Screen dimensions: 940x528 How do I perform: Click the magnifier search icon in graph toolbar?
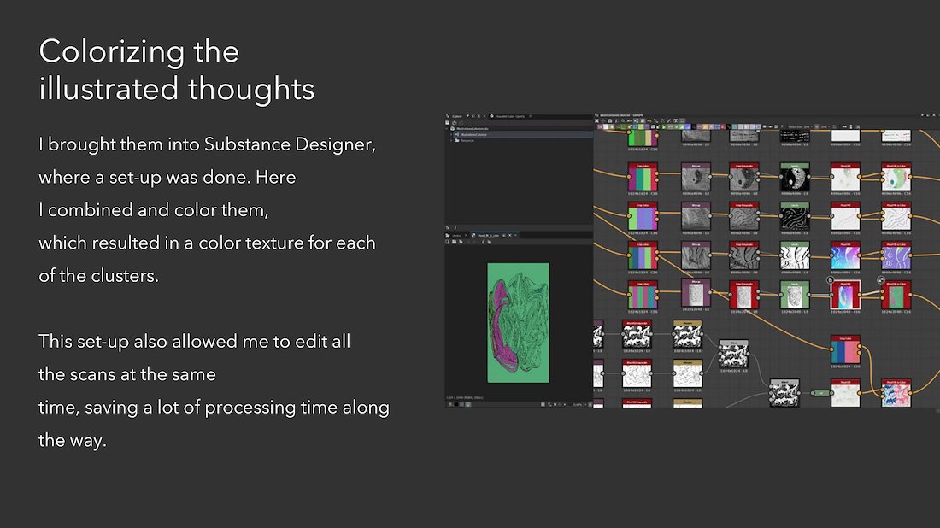(623, 121)
